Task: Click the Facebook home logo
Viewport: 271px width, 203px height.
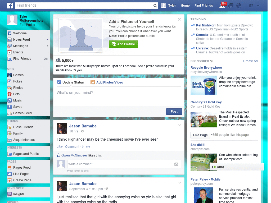Action: [x=10, y=5]
